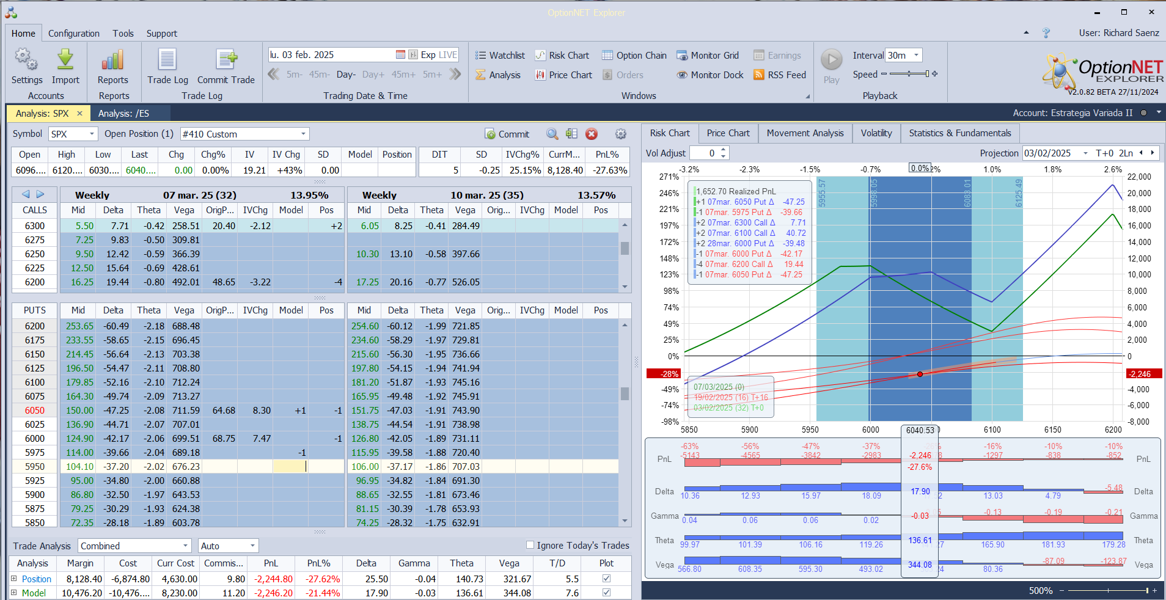The image size is (1166, 600).
Task: Adjust the 500% zoom slider
Action: 1107,590
